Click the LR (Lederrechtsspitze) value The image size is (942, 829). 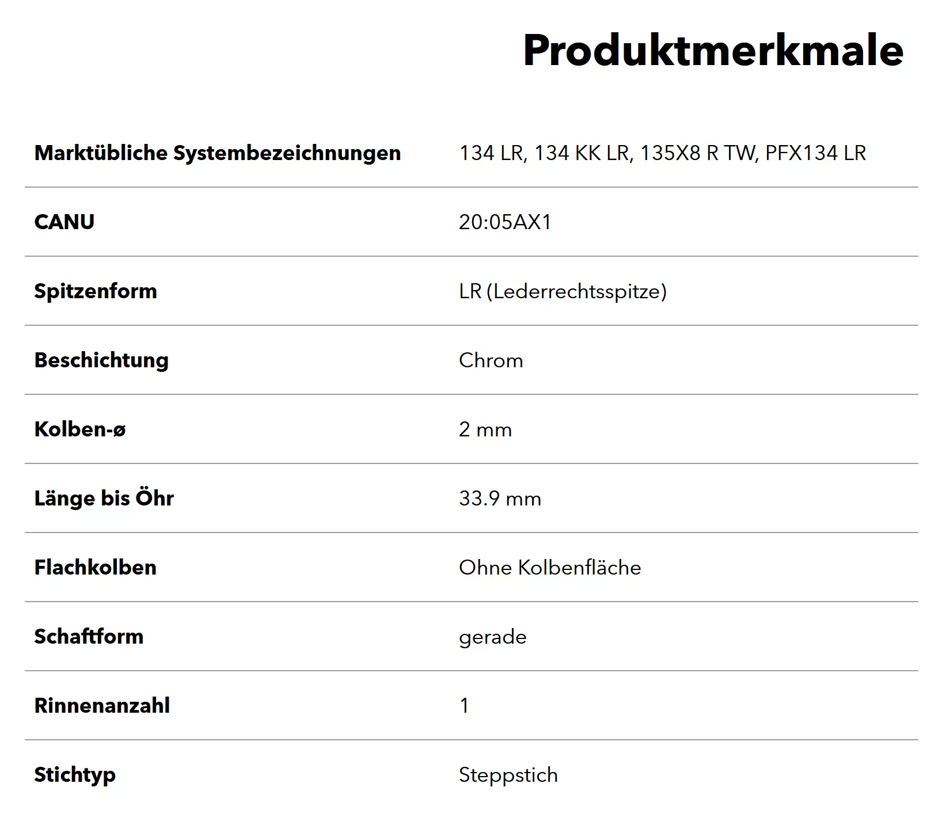[563, 291]
